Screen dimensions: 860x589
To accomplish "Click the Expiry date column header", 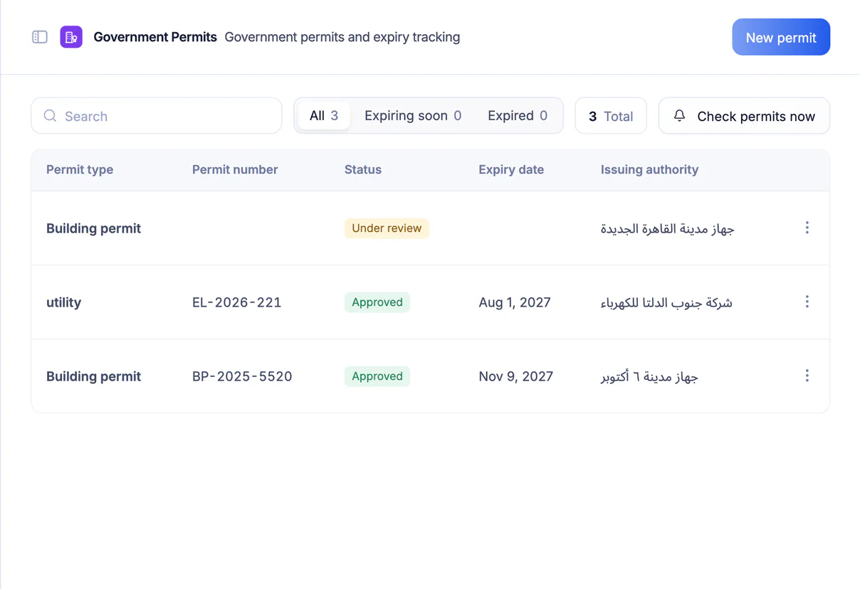I will [511, 169].
